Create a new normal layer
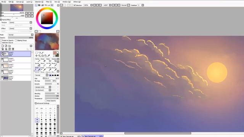The height and width of the screenshot is (137, 244). pos(3,46)
